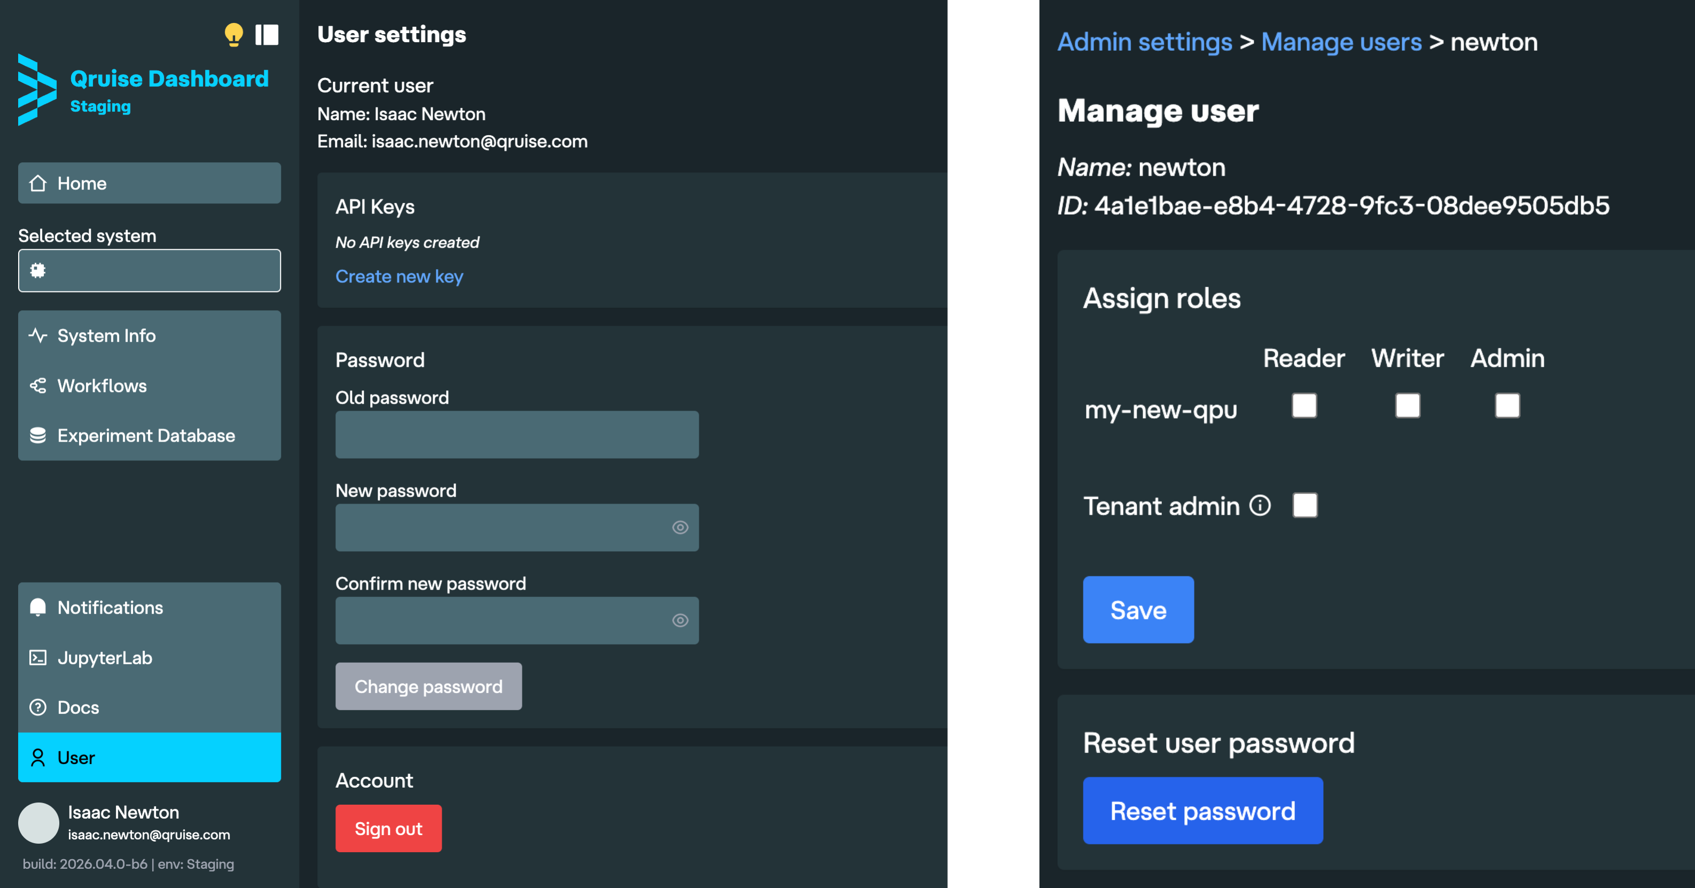Click the red Sign out button

[388, 828]
